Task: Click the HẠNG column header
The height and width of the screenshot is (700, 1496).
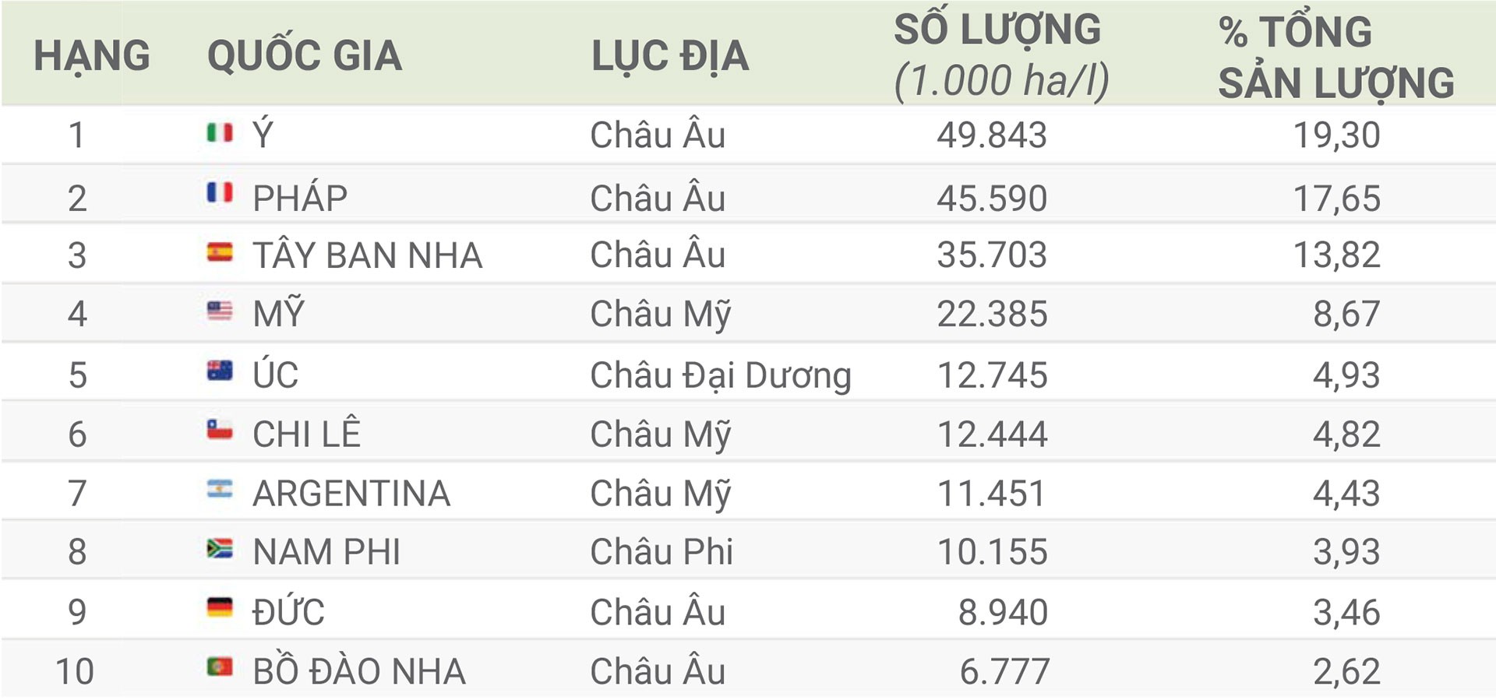Action: (92, 57)
